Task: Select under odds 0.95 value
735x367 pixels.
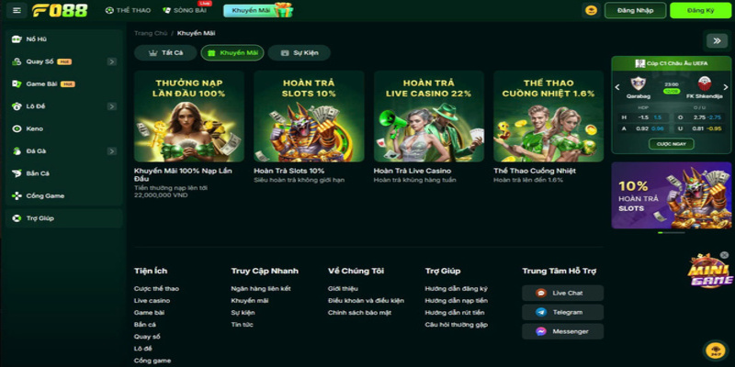Action: (715, 128)
